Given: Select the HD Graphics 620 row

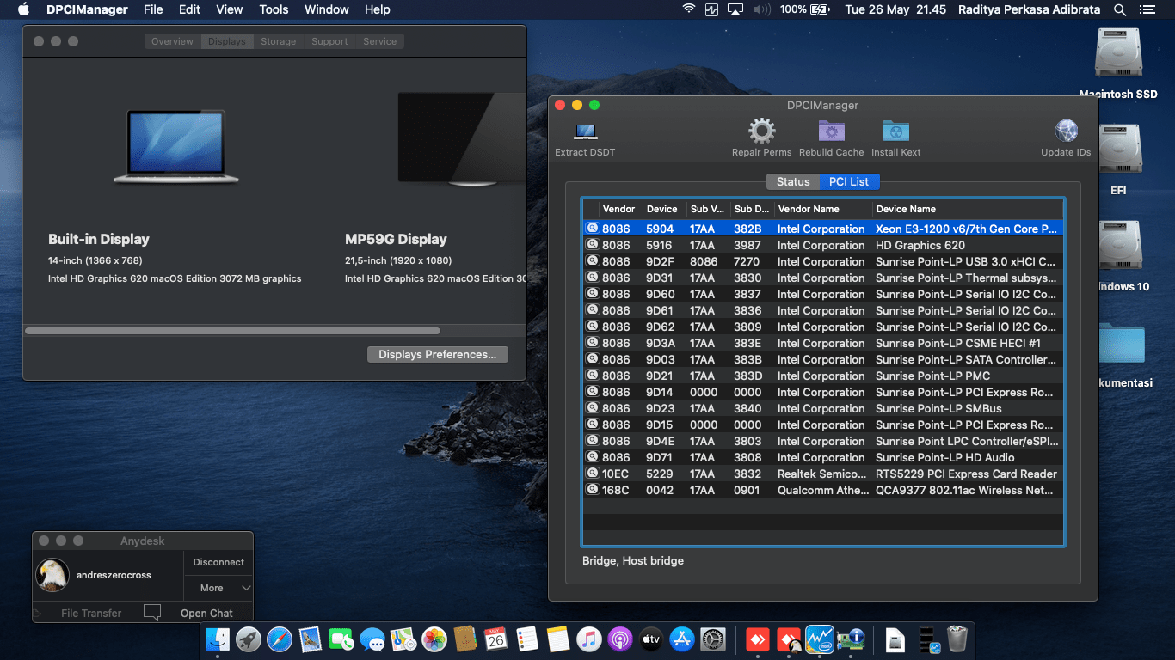Looking at the screenshot, I should 823,245.
